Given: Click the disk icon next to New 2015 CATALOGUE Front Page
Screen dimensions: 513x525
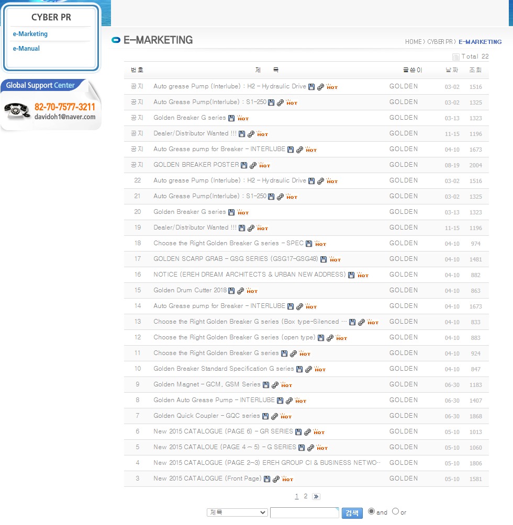Looking at the screenshot, I should [267, 479].
